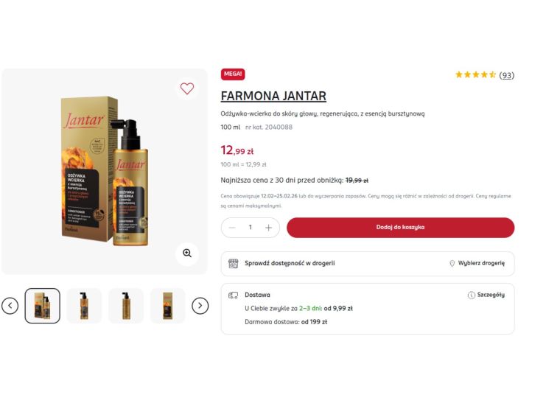Screen dimensions: 560x420
Task: Click the quantity input field
Action: [251, 228]
